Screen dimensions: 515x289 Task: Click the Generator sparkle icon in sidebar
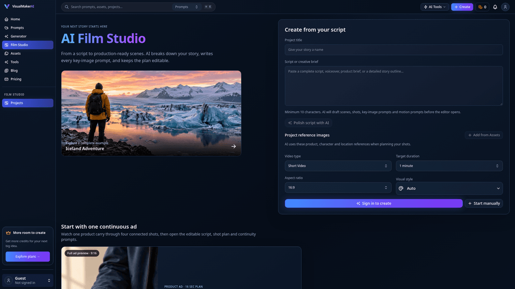point(6,36)
